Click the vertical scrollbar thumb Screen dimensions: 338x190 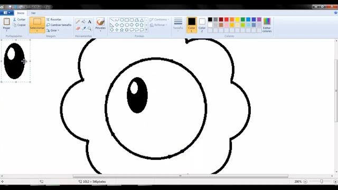click(x=336, y=90)
